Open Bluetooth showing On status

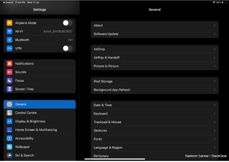(40, 40)
